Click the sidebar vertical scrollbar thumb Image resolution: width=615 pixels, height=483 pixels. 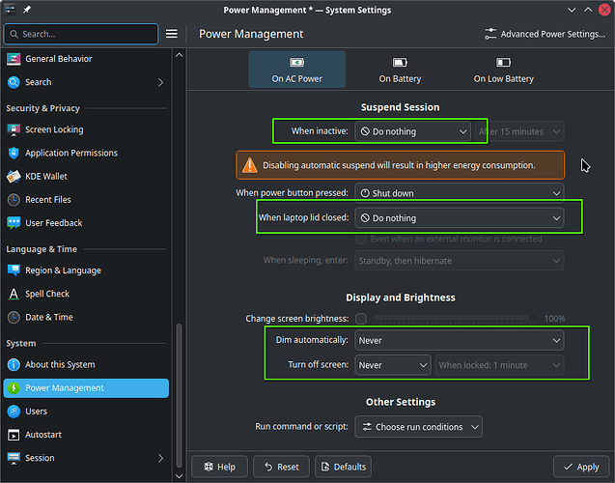click(179, 395)
